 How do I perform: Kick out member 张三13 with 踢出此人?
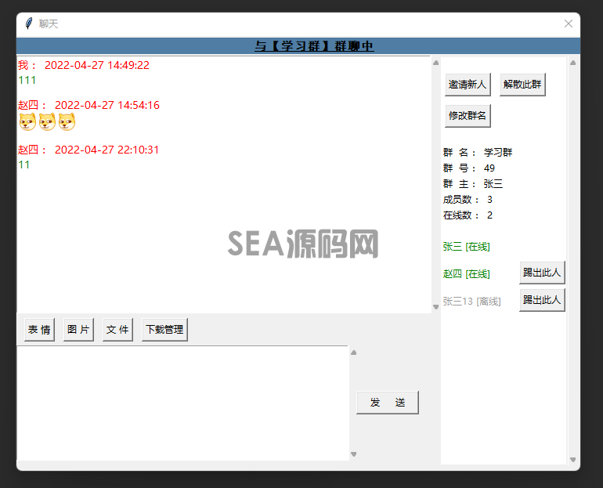[x=542, y=300]
